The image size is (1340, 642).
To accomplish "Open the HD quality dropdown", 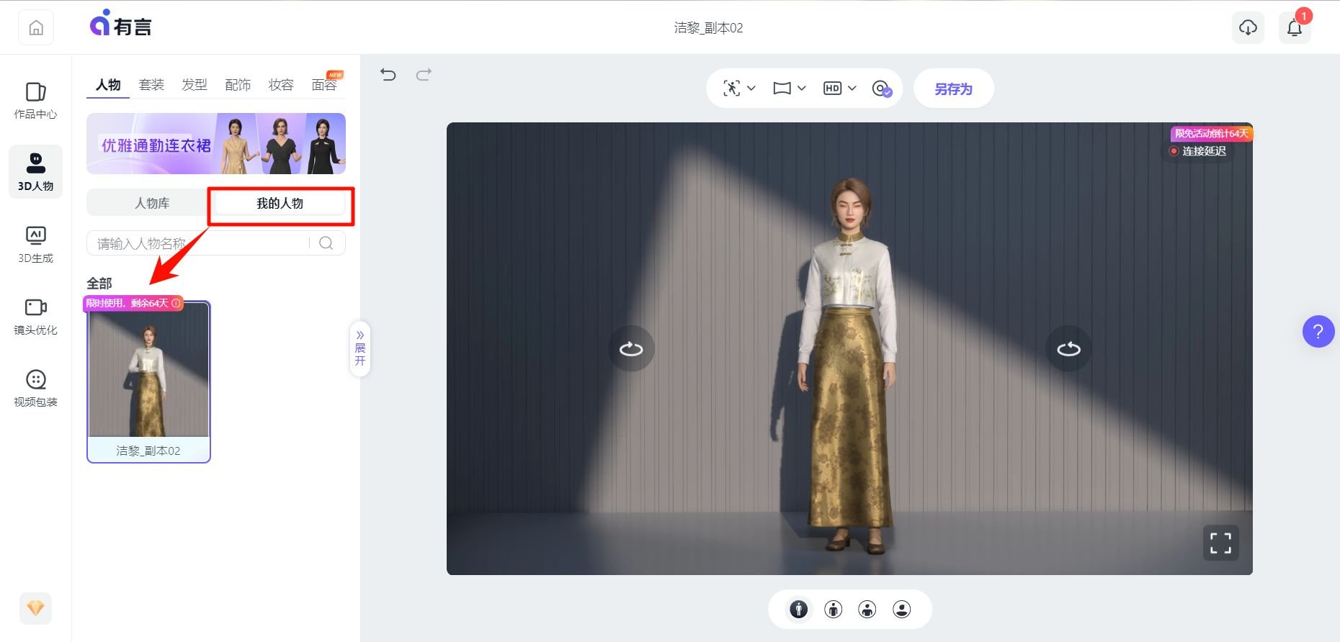I will click(x=839, y=88).
